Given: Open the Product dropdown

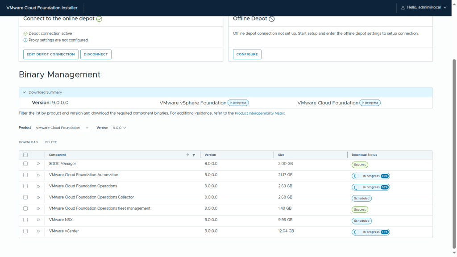Looking at the screenshot, I should 62,128.
